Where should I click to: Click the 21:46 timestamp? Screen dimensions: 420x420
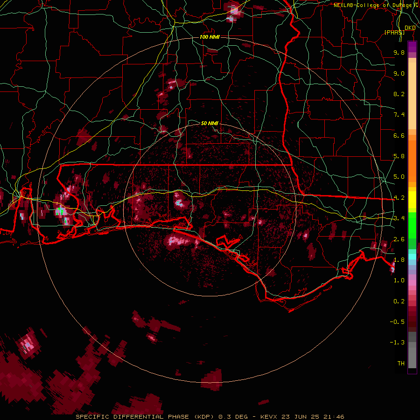coord(334,417)
